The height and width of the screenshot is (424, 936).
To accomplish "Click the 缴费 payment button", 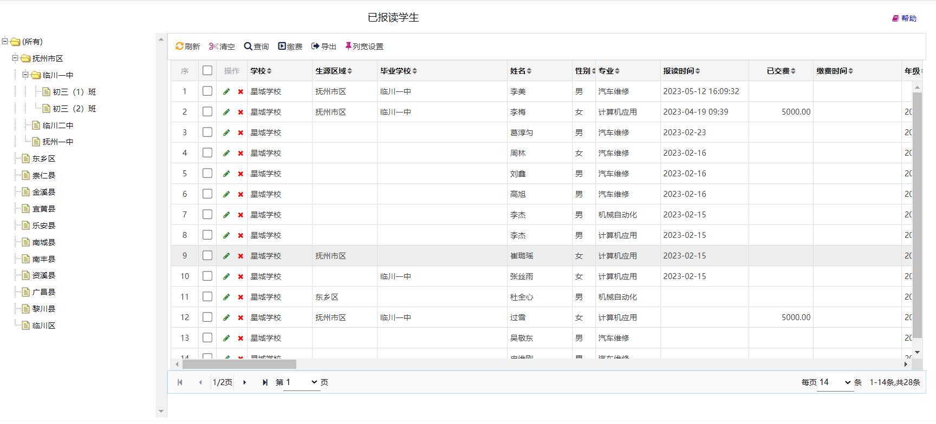I will coord(290,47).
